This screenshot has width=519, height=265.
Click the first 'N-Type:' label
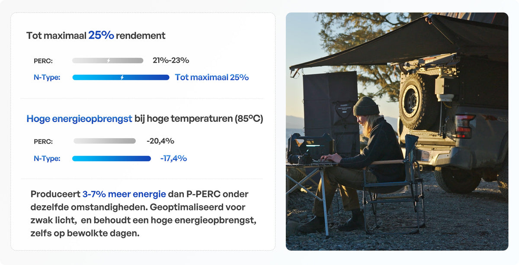click(x=47, y=78)
